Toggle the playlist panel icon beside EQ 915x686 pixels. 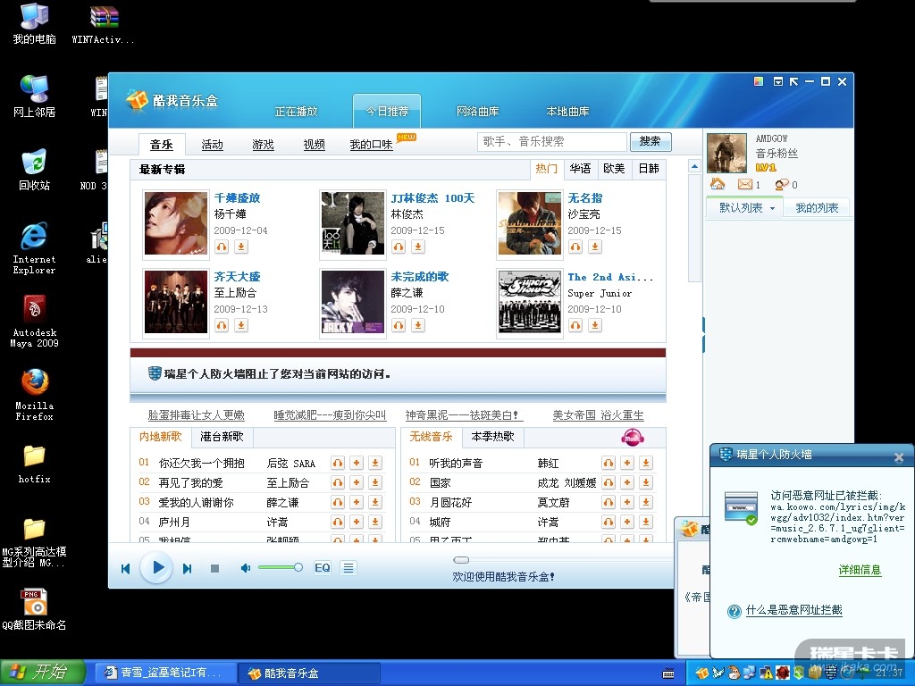348,568
